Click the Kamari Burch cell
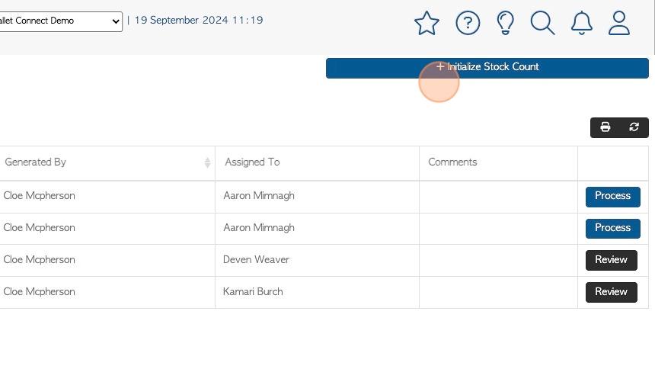This screenshot has height=366, width=655. [317, 292]
